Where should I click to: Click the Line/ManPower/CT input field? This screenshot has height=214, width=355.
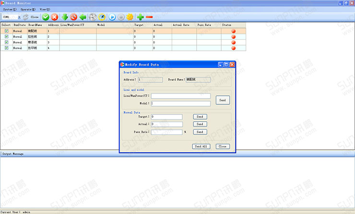click(x=181, y=96)
